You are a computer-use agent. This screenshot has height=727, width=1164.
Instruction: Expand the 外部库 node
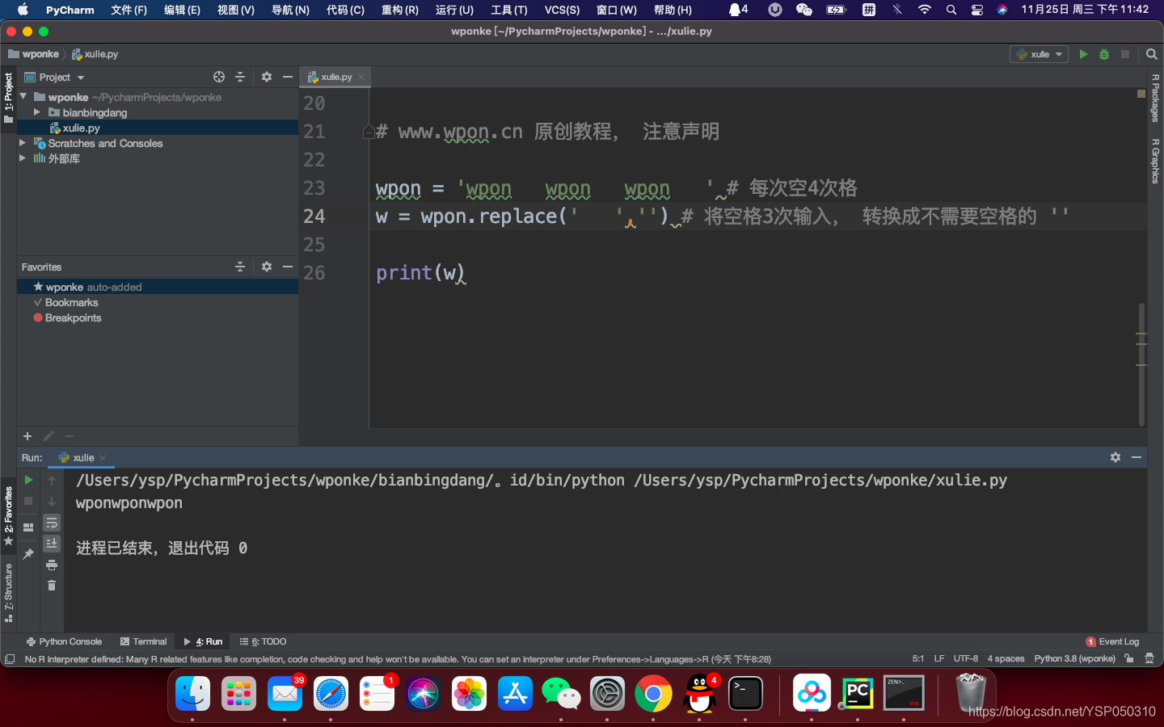pos(23,158)
